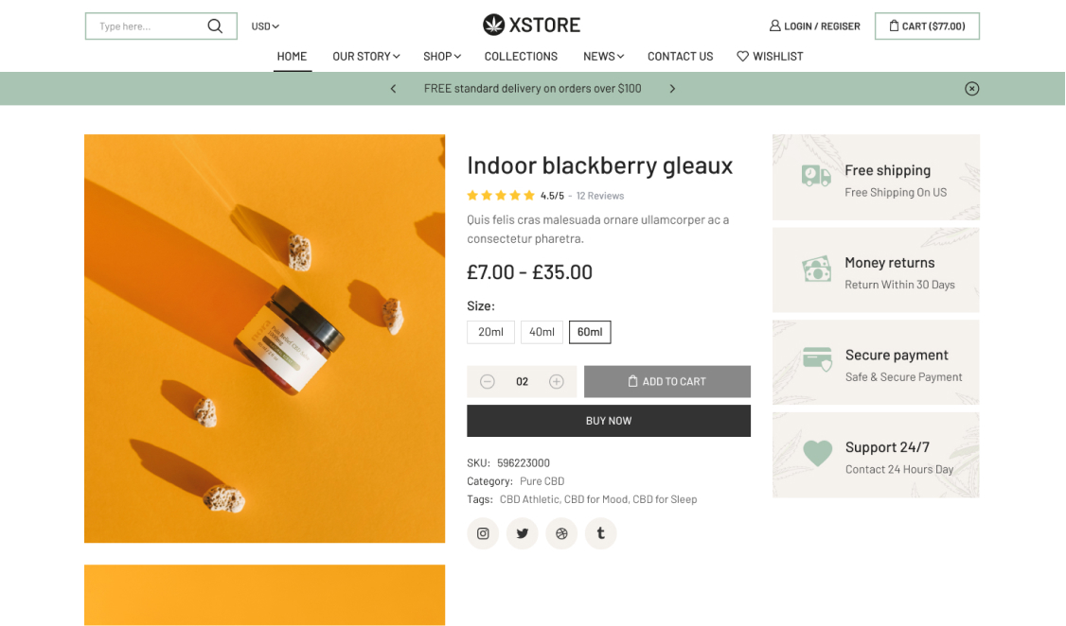Focus the Type here search field
The height and width of the screenshot is (626, 1066).
coord(147,26)
